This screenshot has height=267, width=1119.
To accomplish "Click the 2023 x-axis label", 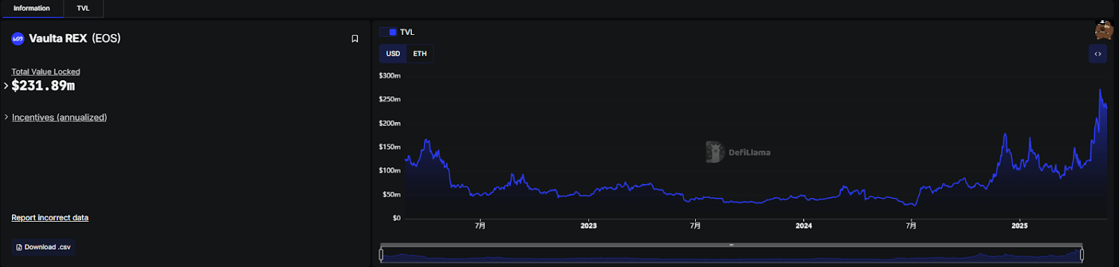I will point(589,226).
